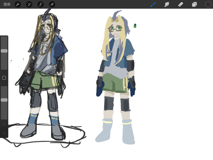The width and height of the screenshot is (213, 160).
Task: Select the Smudge tool
Action: click(167, 4)
